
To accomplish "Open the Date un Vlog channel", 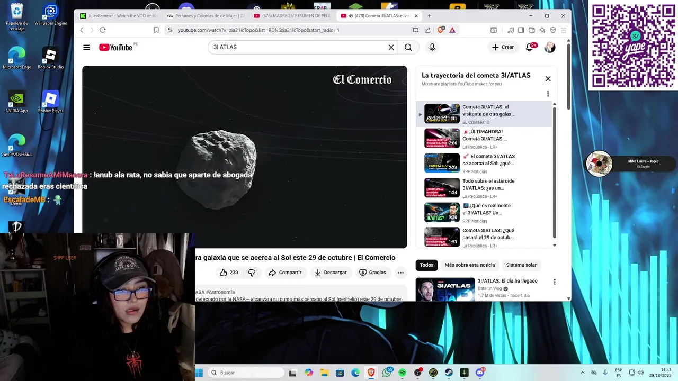I will pos(489,289).
